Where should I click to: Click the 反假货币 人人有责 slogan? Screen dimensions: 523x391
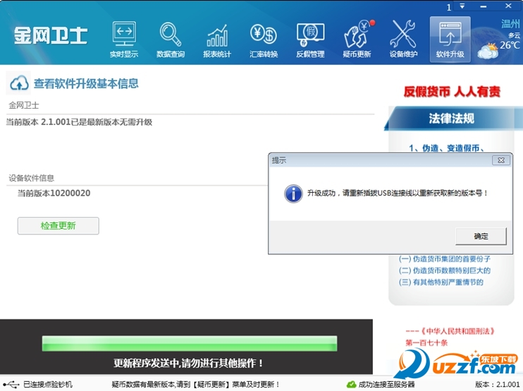pos(452,92)
